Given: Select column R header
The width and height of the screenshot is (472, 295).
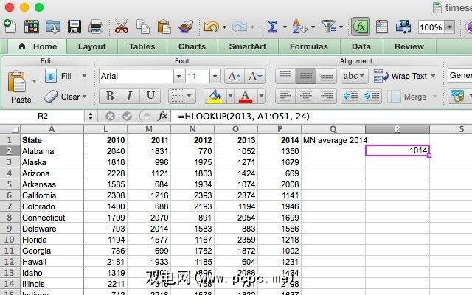Looking at the screenshot, I should [398, 129].
